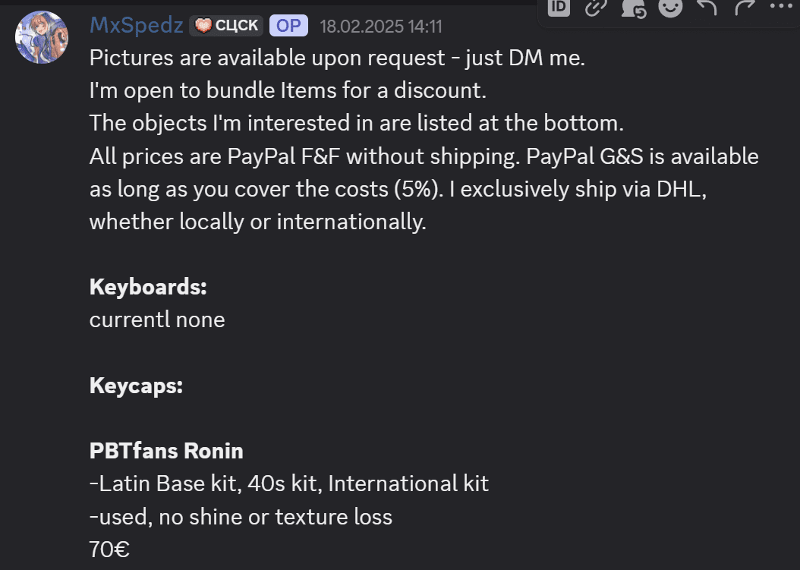Forward the message using right arrow icon
The image size is (800, 570).
[743, 7]
